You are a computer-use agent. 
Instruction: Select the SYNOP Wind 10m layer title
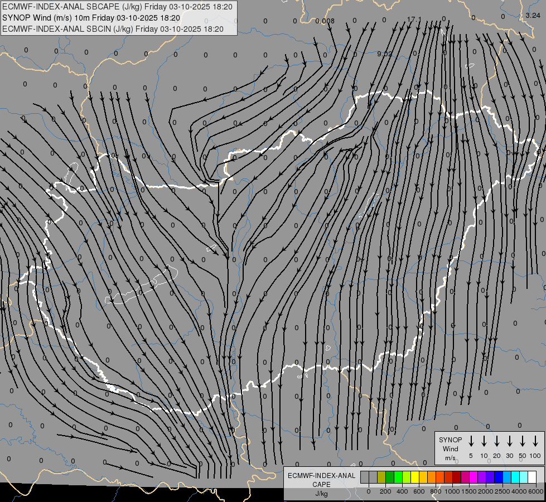click(91, 18)
